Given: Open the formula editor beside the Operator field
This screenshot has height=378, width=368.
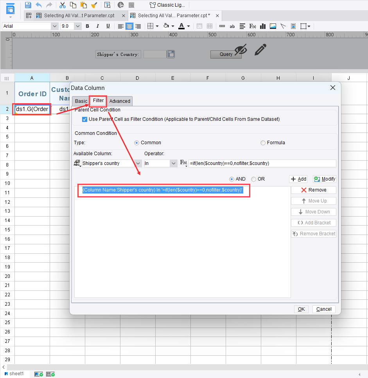Looking at the screenshot, I should pos(184,163).
